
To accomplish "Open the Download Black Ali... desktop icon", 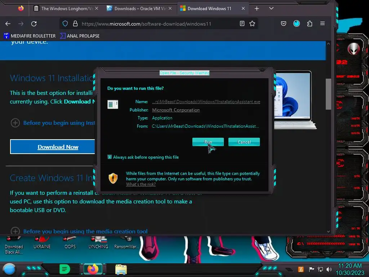I will pos(14,245).
